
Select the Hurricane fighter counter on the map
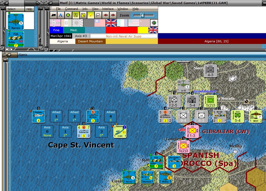174,162
